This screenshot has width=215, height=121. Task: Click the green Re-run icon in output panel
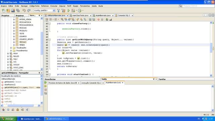pyautogui.click(x=46, y=83)
